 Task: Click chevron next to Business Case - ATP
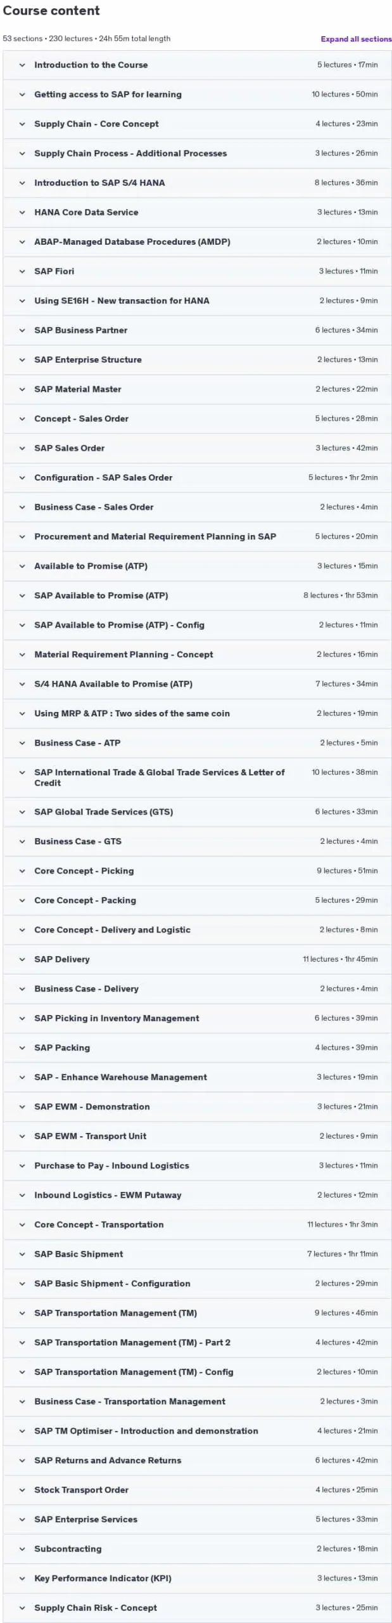point(22,743)
